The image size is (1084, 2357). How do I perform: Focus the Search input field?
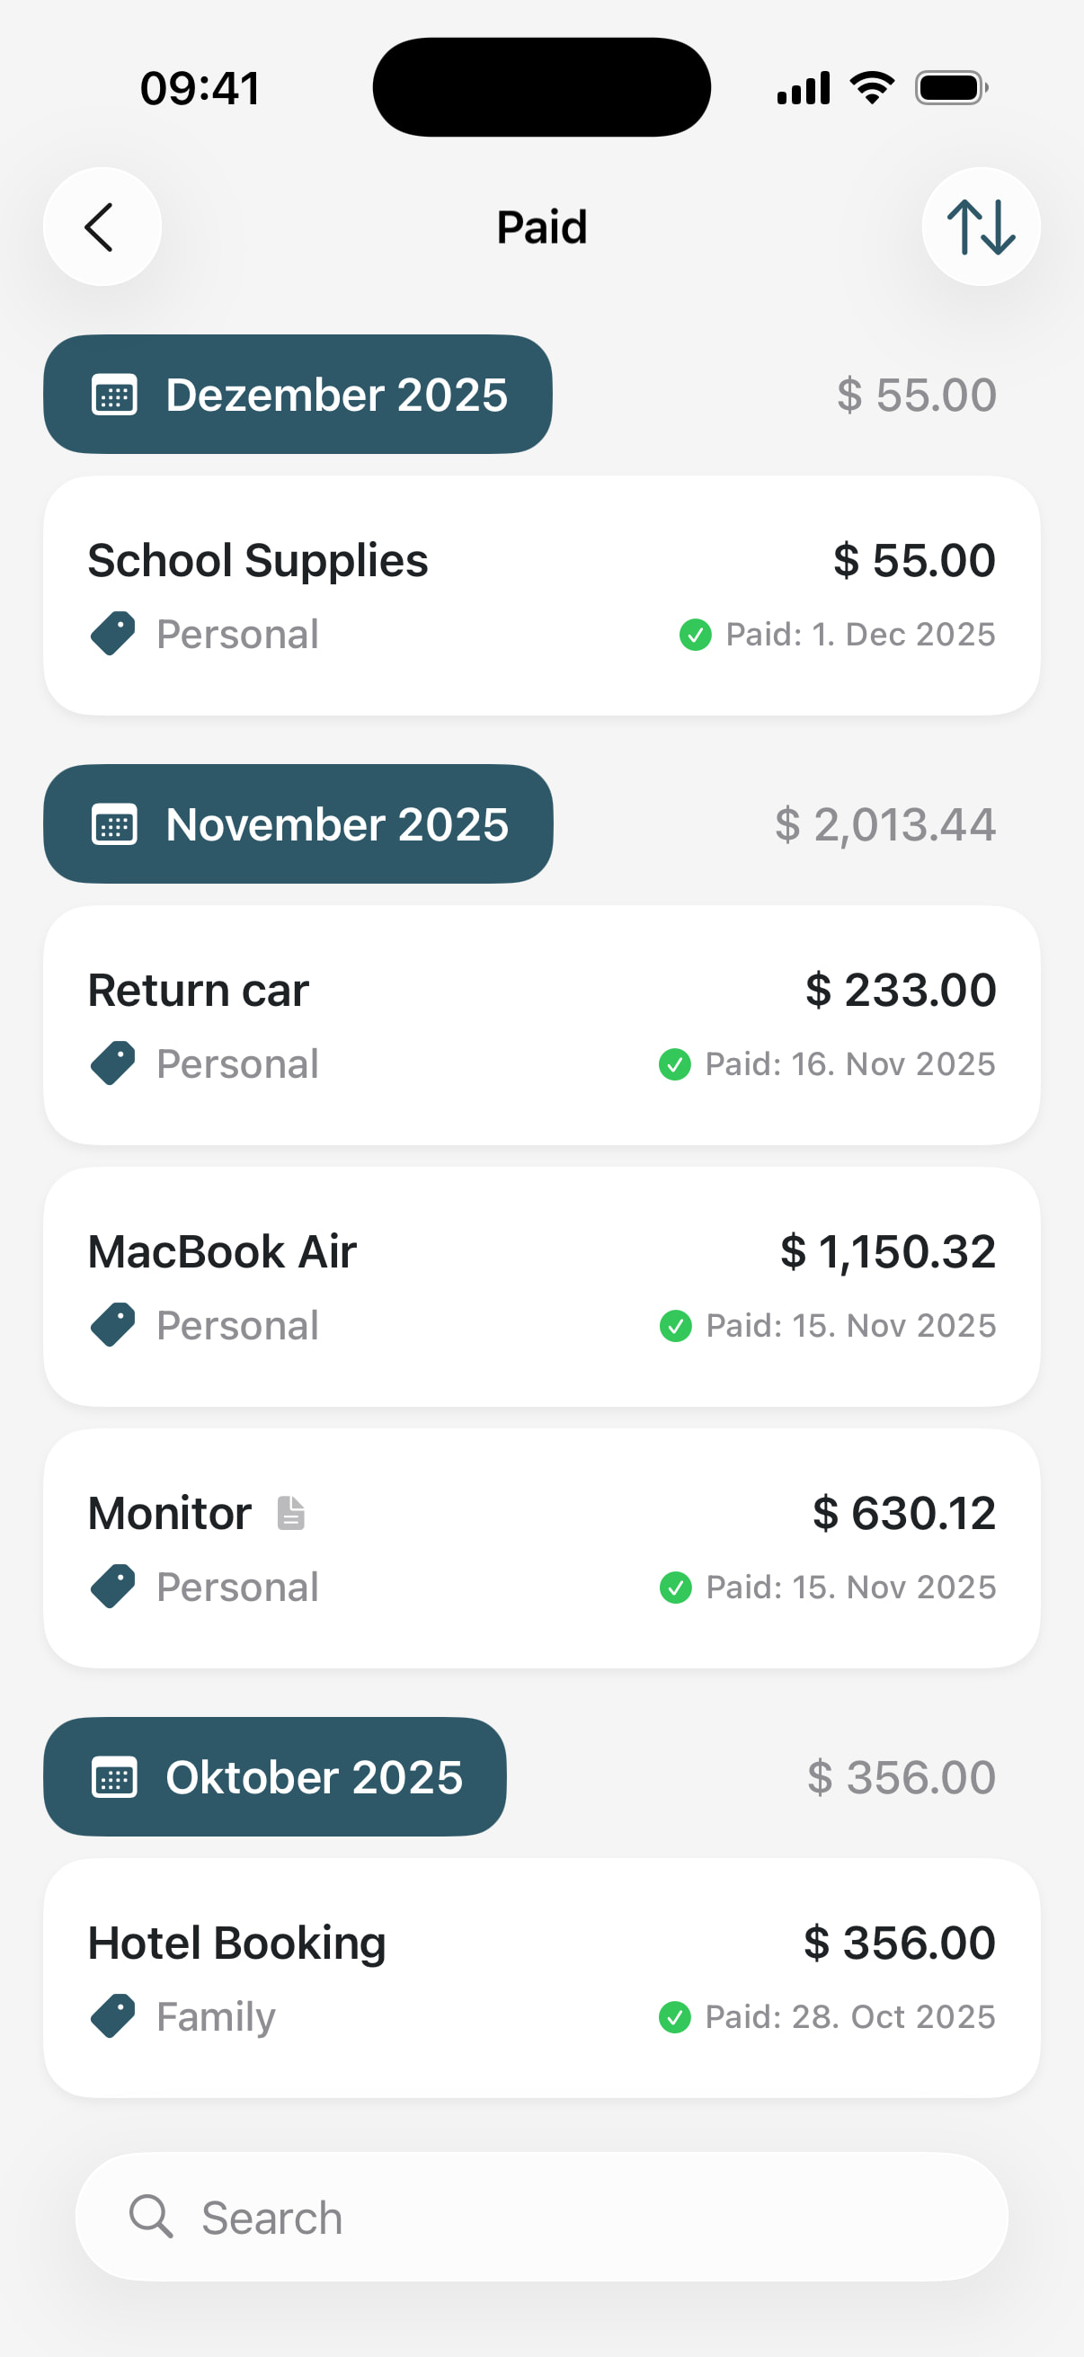click(567, 2217)
